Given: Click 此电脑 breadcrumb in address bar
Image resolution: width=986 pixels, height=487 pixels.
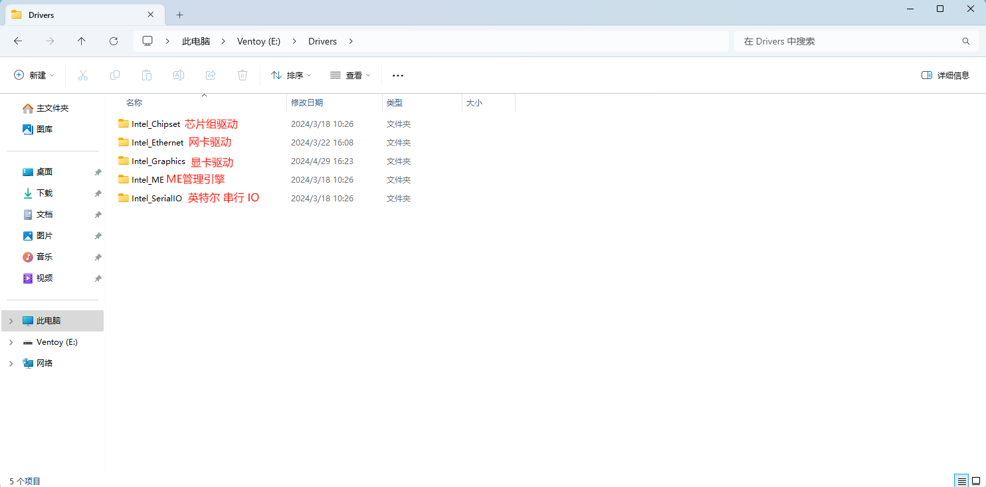Looking at the screenshot, I should pos(196,41).
